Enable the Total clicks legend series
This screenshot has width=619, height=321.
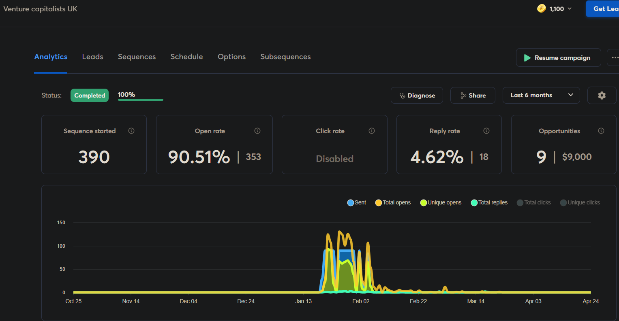(x=533, y=202)
